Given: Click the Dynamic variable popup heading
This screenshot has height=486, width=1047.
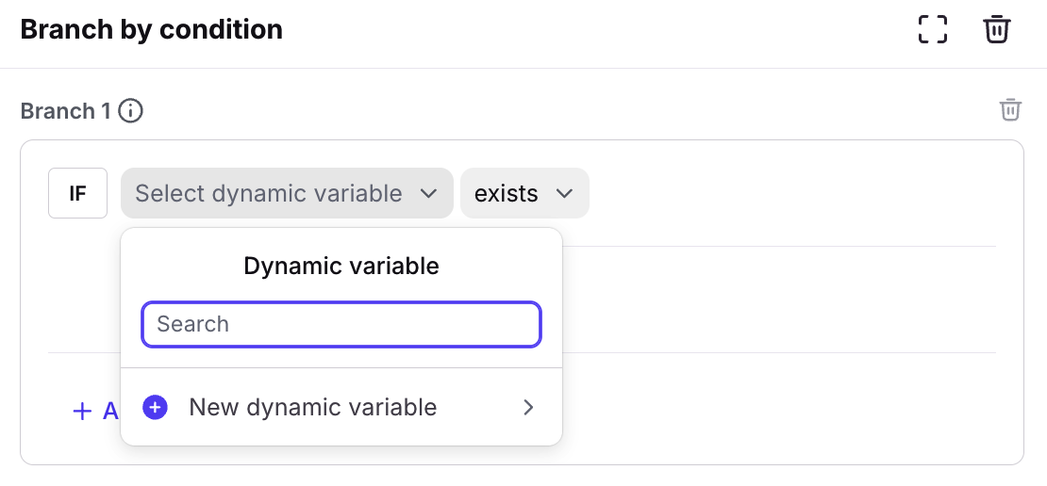Looking at the screenshot, I should tap(341, 266).
